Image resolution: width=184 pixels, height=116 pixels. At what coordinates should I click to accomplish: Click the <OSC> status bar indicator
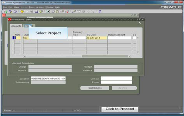(78, 110)
